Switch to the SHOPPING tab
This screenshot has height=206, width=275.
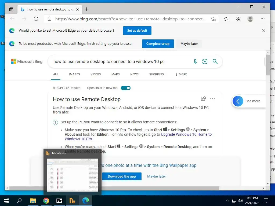click(157, 75)
